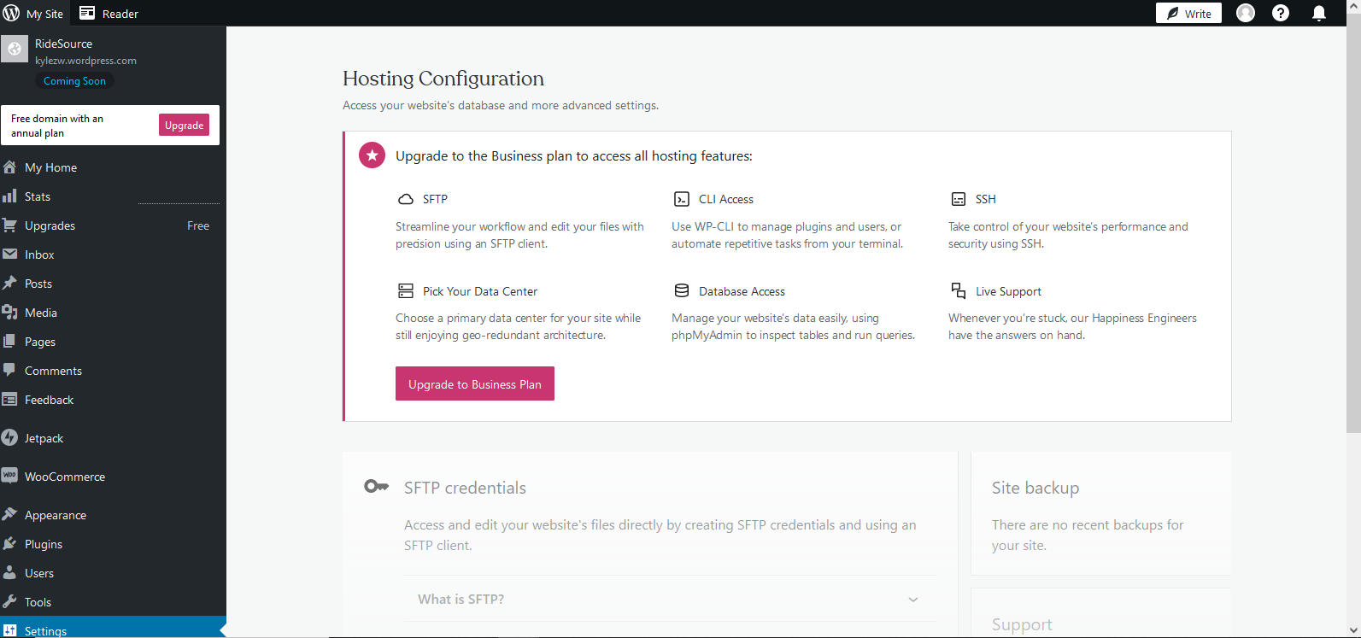Click the WooCommerce icon in sidebar
1361x638 pixels.
[10, 476]
